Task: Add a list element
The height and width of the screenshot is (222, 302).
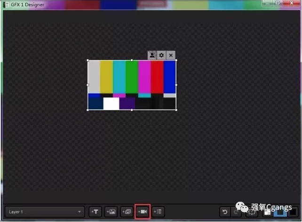Action: pyautogui.click(x=158, y=212)
